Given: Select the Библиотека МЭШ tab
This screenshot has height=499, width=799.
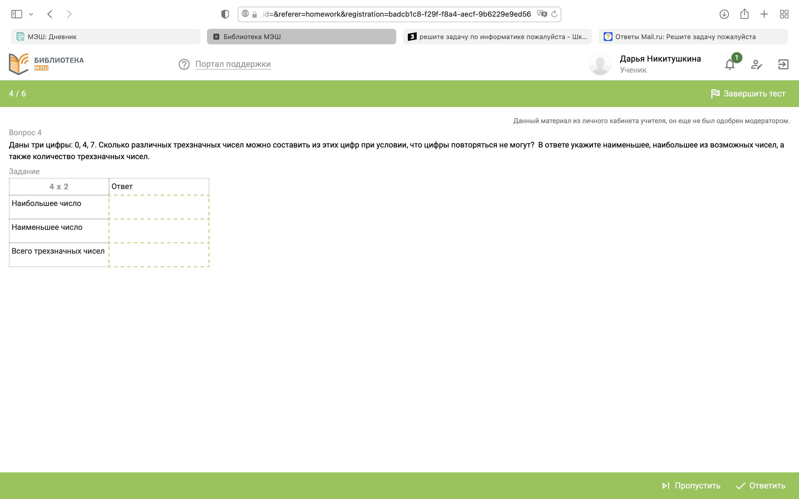Looking at the screenshot, I should pos(302,37).
